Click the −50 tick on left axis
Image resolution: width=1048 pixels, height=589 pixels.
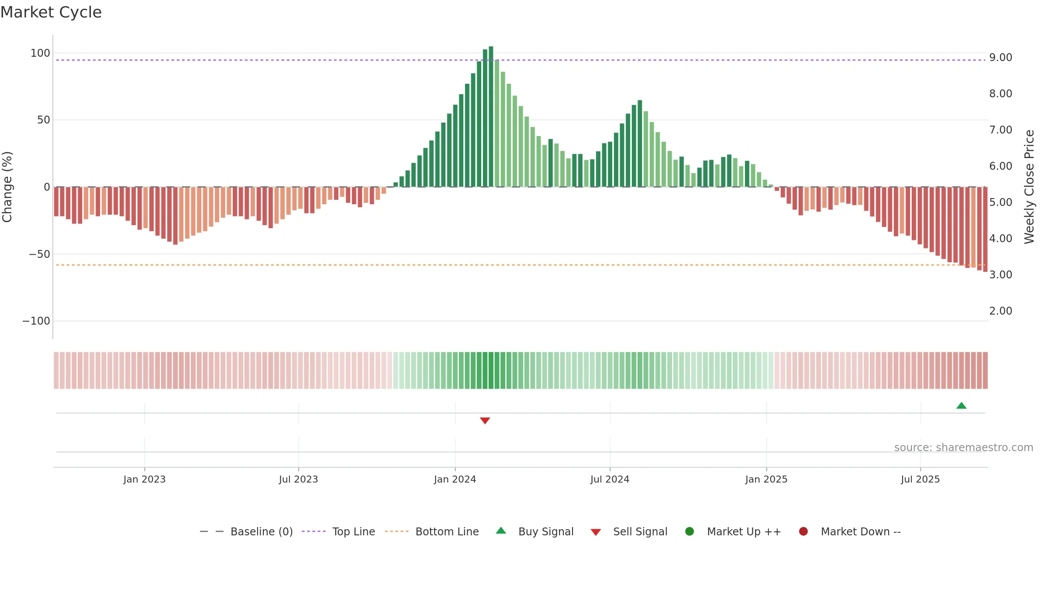click(x=40, y=254)
